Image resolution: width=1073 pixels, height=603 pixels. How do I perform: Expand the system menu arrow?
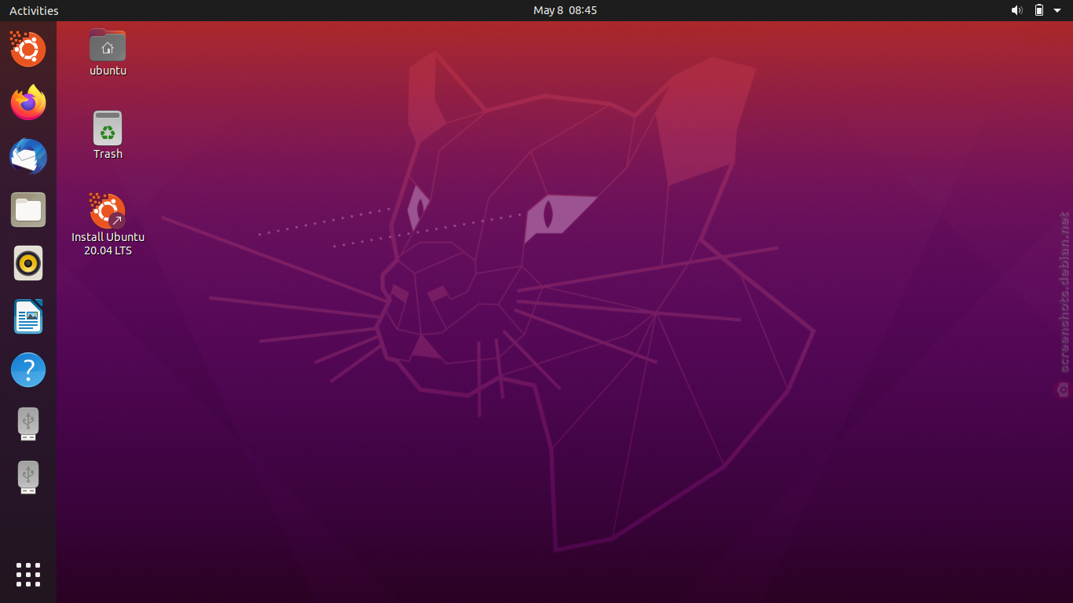pyautogui.click(x=1057, y=10)
